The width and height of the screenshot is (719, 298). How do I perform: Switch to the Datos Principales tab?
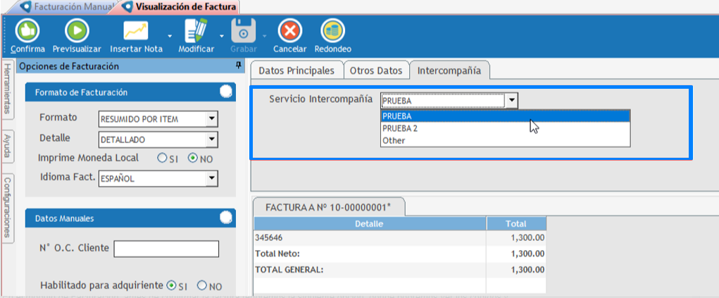(296, 70)
